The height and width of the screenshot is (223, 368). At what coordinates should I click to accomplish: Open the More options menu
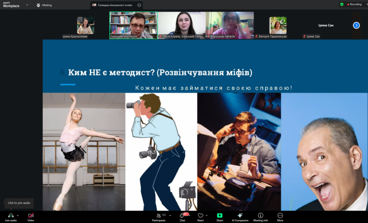(280, 217)
